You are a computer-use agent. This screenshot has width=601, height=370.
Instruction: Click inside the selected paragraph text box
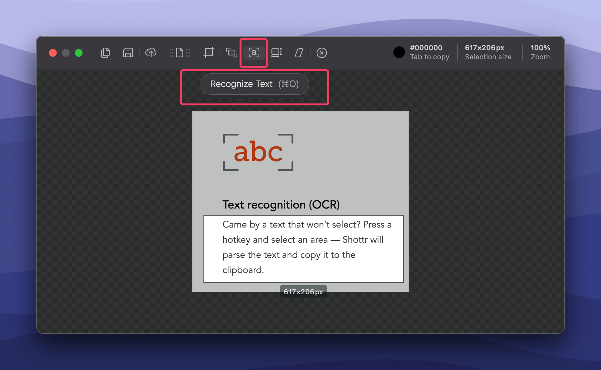(303, 248)
